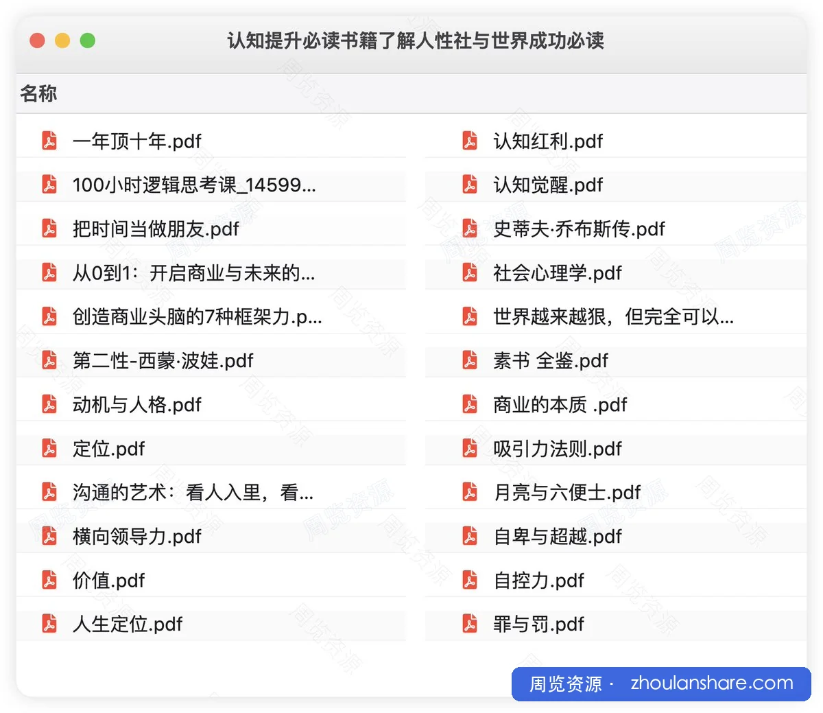Select file name 认知红利.pdf
823x713 pixels.
[x=548, y=141]
